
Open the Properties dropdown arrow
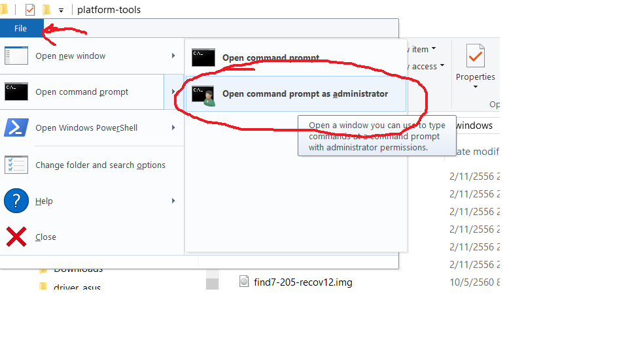(476, 87)
